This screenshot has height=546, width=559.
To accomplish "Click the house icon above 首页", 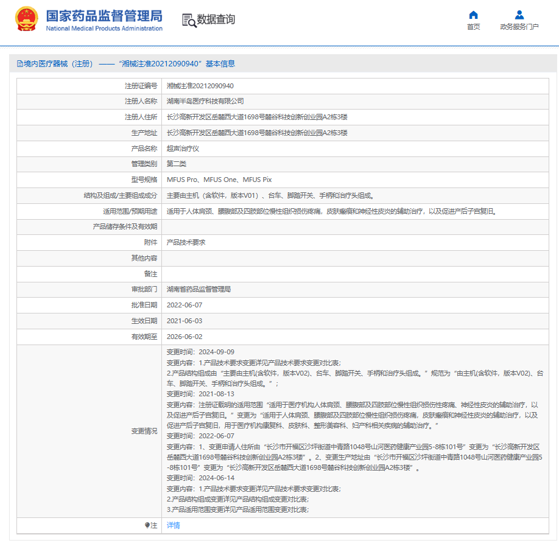I will [x=473, y=15].
